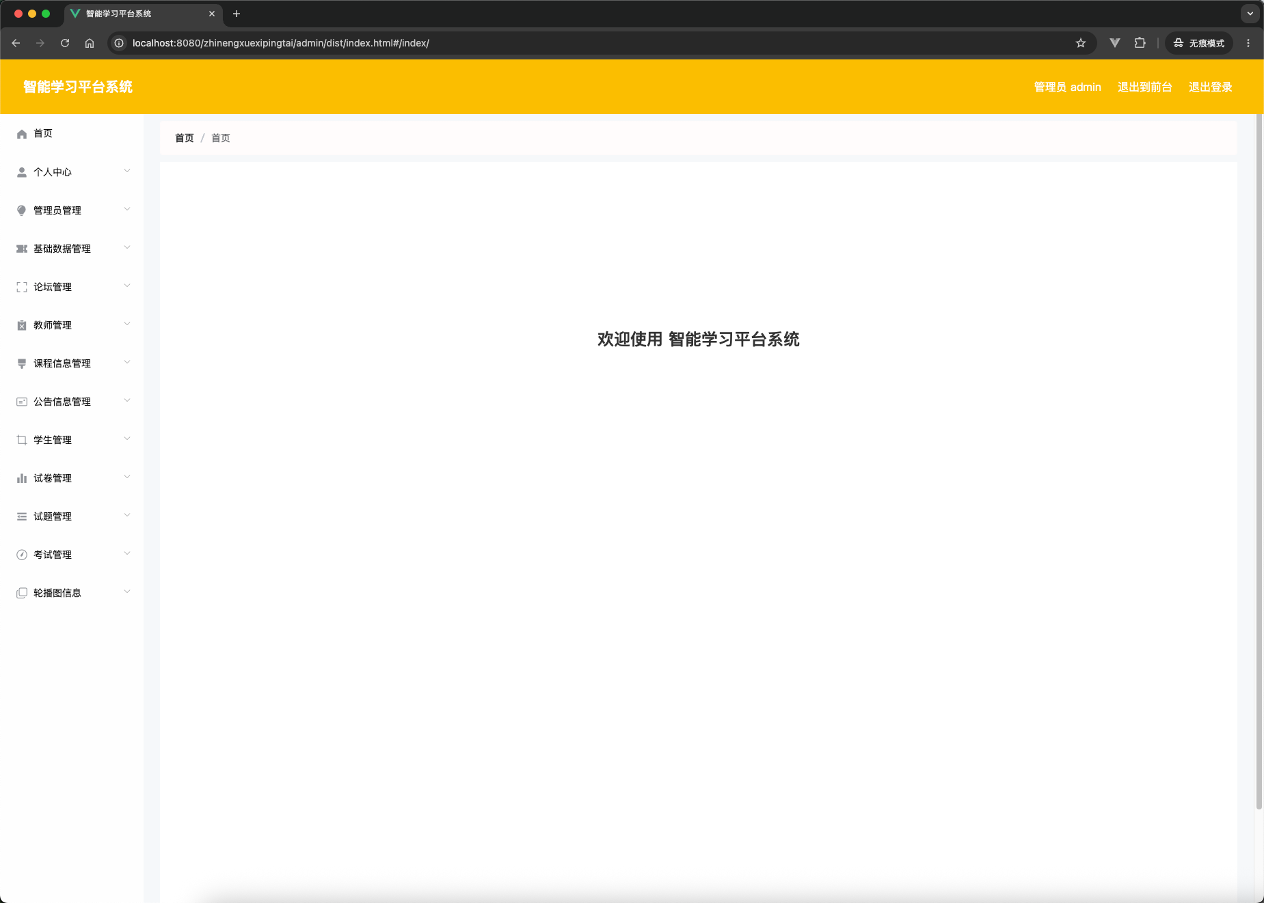
Task: Click the browser forward arrow
Action: point(40,43)
